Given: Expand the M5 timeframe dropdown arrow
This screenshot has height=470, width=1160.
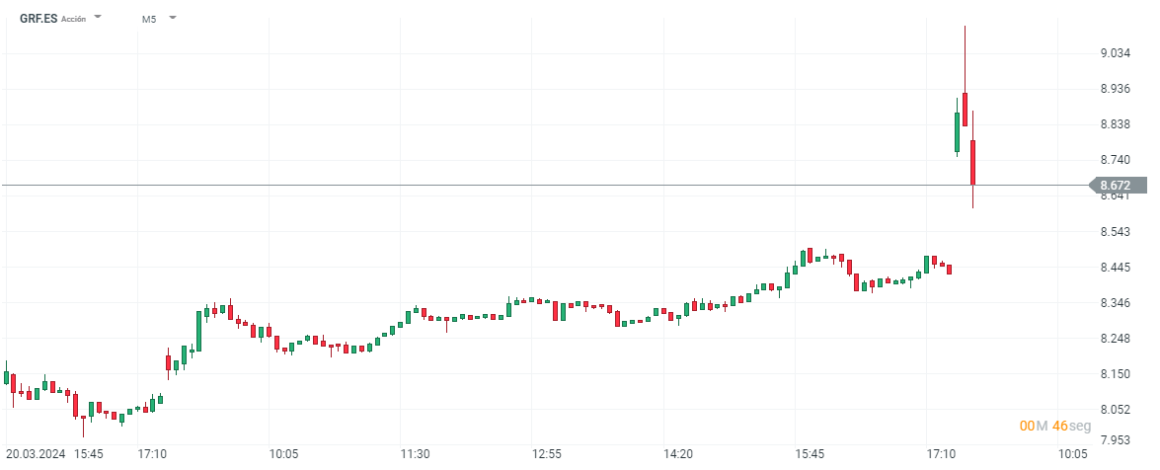Looking at the screenshot, I should [173, 18].
